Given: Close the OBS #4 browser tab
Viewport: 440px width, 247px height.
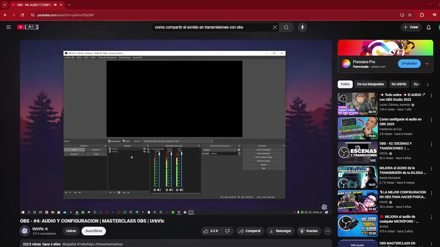Looking at the screenshot, I should (x=61, y=5).
